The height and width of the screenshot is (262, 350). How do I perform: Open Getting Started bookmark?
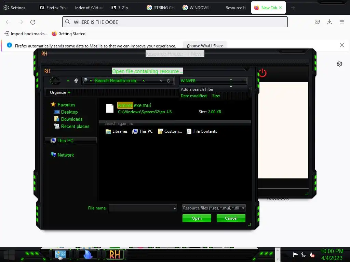(68, 34)
